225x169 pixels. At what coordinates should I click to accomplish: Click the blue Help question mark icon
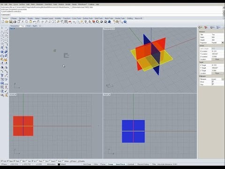[125, 22]
